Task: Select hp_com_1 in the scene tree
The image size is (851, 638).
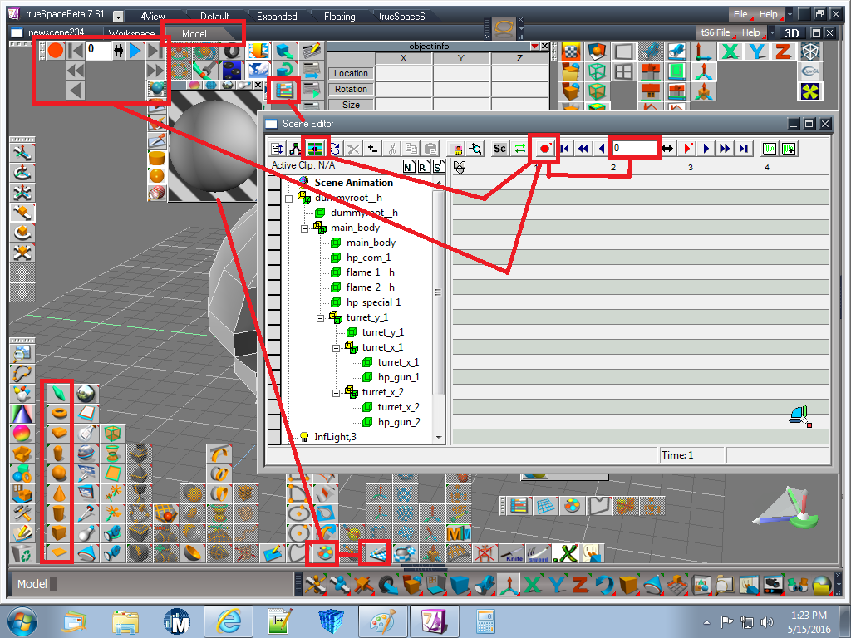Action: [368, 258]
